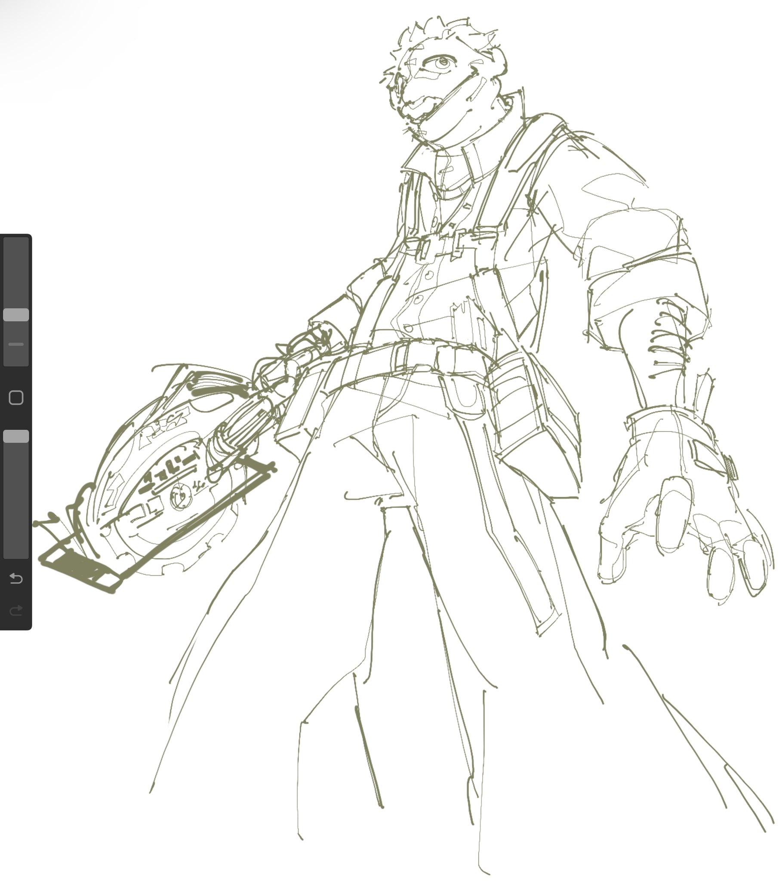Click the dimmed redo arrow icon
782x881 pixels.
(x=16, y=610)
